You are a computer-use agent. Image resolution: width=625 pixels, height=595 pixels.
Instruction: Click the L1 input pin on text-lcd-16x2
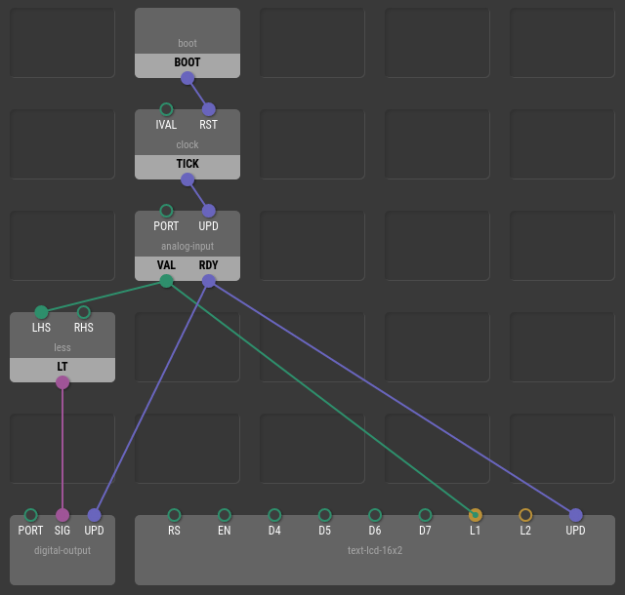point(476,515)
